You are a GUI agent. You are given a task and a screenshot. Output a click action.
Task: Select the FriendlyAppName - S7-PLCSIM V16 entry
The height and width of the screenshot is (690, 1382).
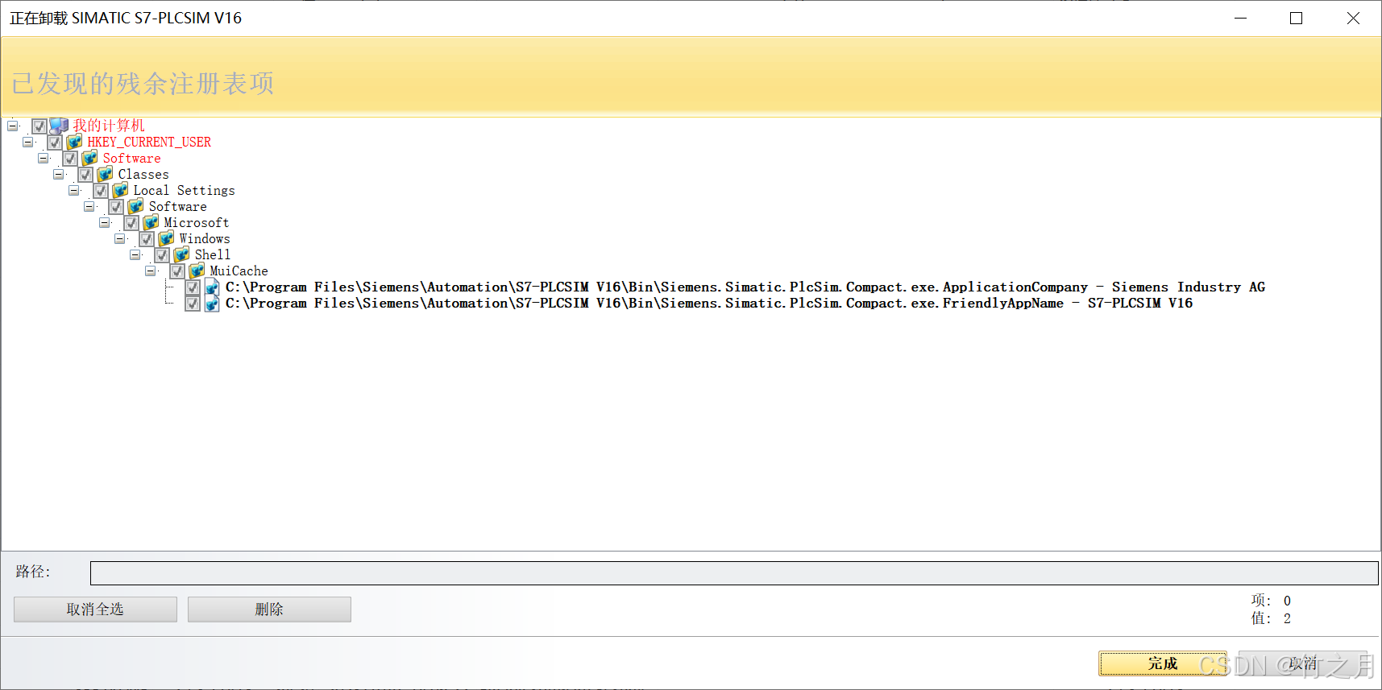pyautogui.click(x=709, y=303)
